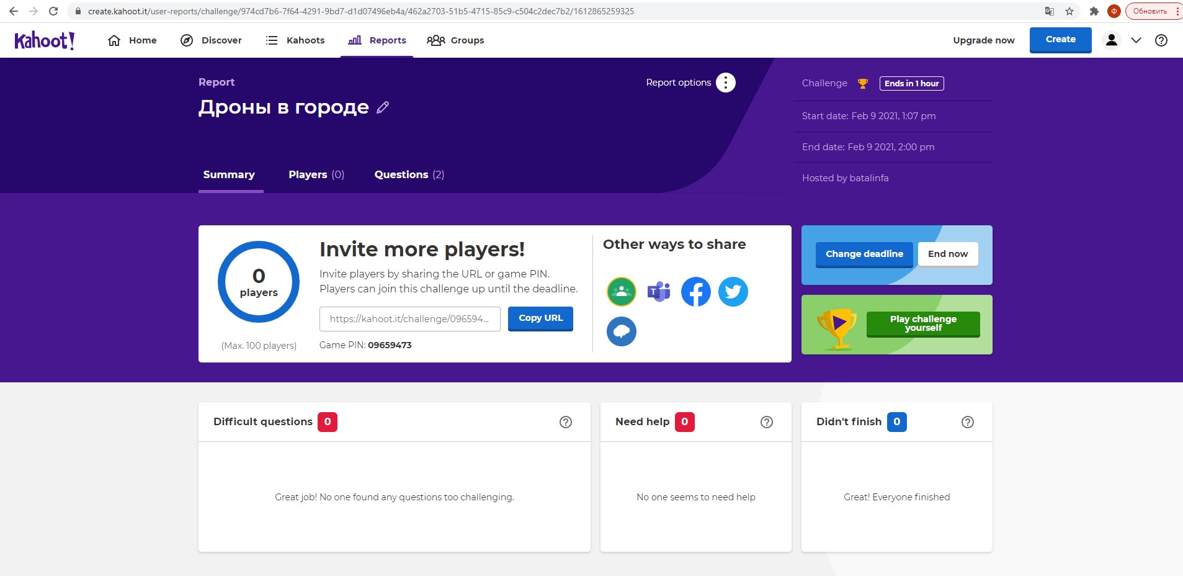The height and width of the screenshot is (576, 1183).
Task: Click the End now button
Action: 948,254
